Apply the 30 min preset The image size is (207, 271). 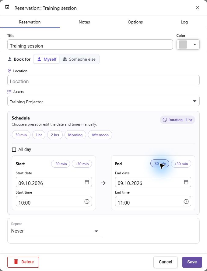(21, 135)
